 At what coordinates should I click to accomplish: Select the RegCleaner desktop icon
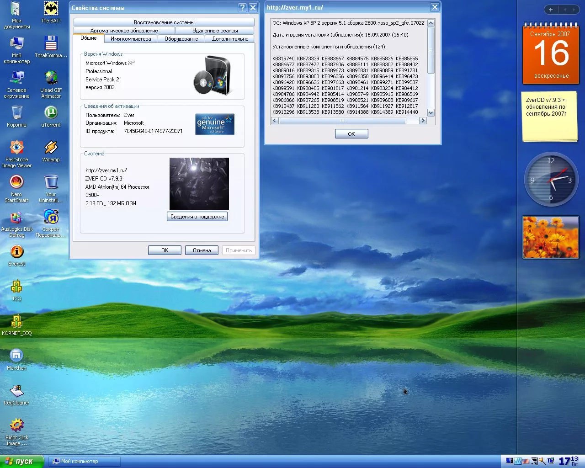(x=16, y=394)
